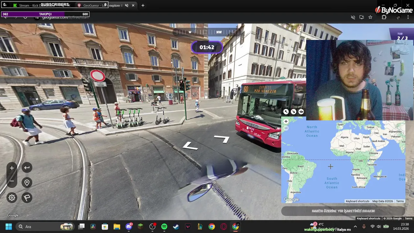Show hidden system tray icons
This screenshot has height=233, width=414.
pos(355,227)
